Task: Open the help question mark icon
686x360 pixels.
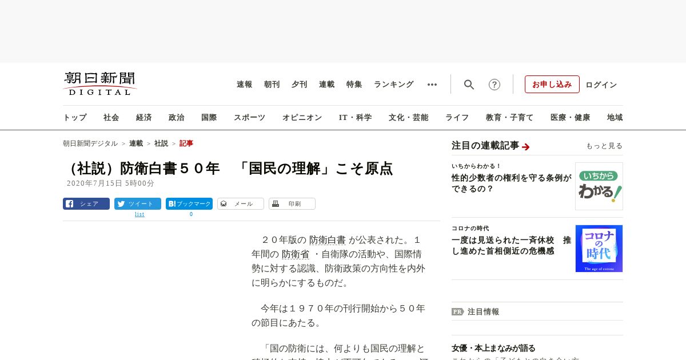Action: click(x=494, y=85)
